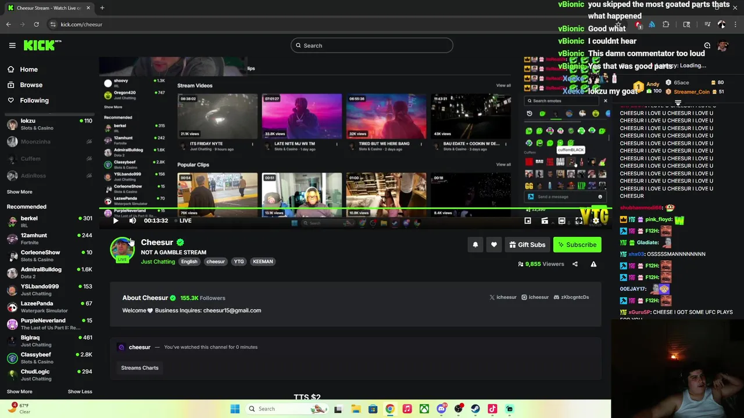Open browser extensions puzzle icon
Screen dimensions: 744x418
tap(666, 24)
